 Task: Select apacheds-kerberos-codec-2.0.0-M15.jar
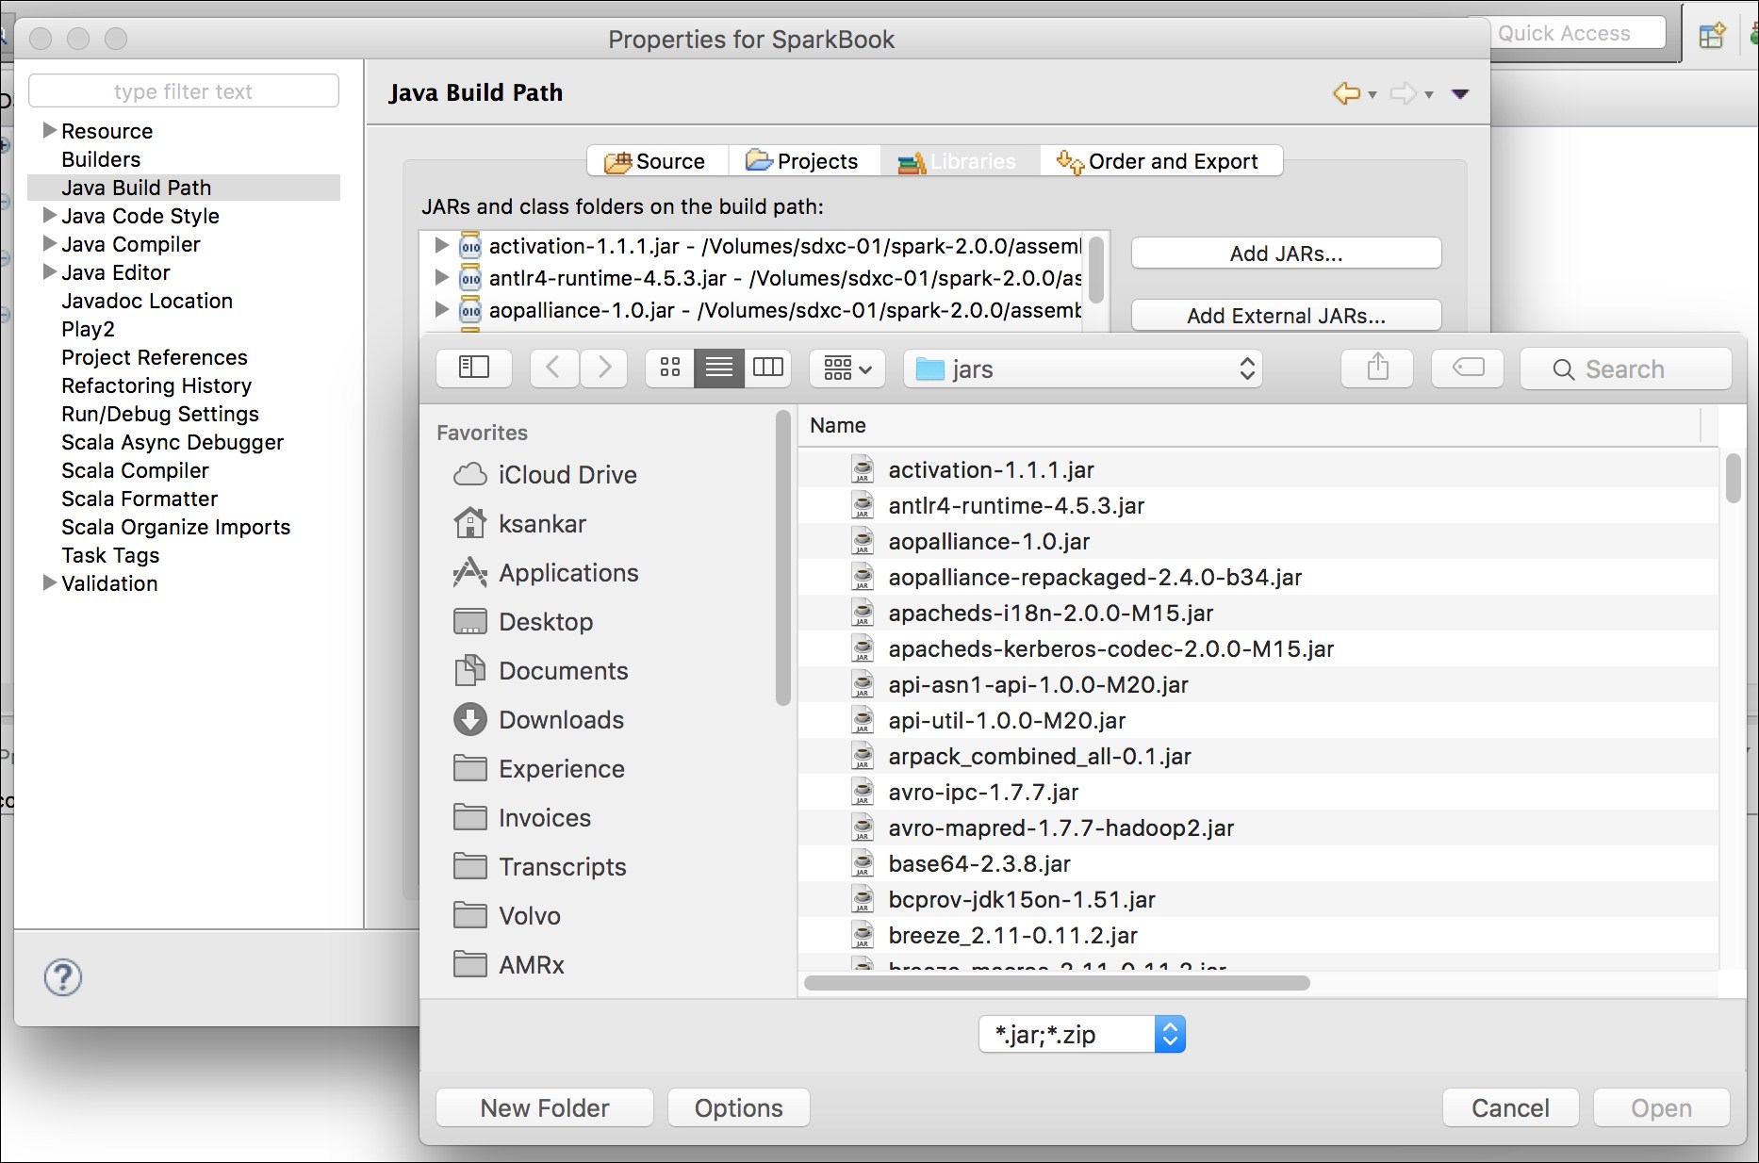[1258, 648]
